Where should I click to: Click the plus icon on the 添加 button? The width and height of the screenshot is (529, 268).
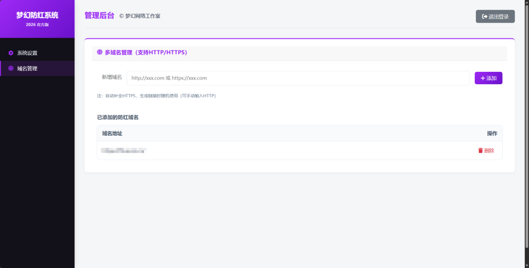483,78
